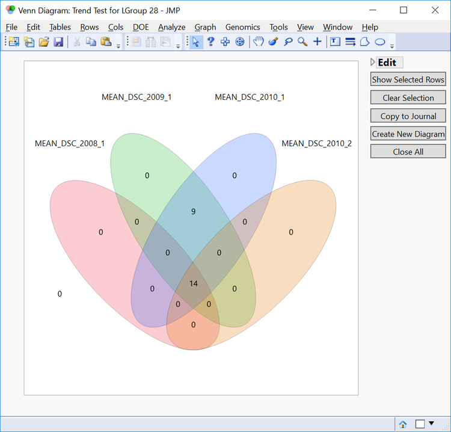Select the Grabber hand tool
This screenshot has width=451, height=432.
[258, 42]
